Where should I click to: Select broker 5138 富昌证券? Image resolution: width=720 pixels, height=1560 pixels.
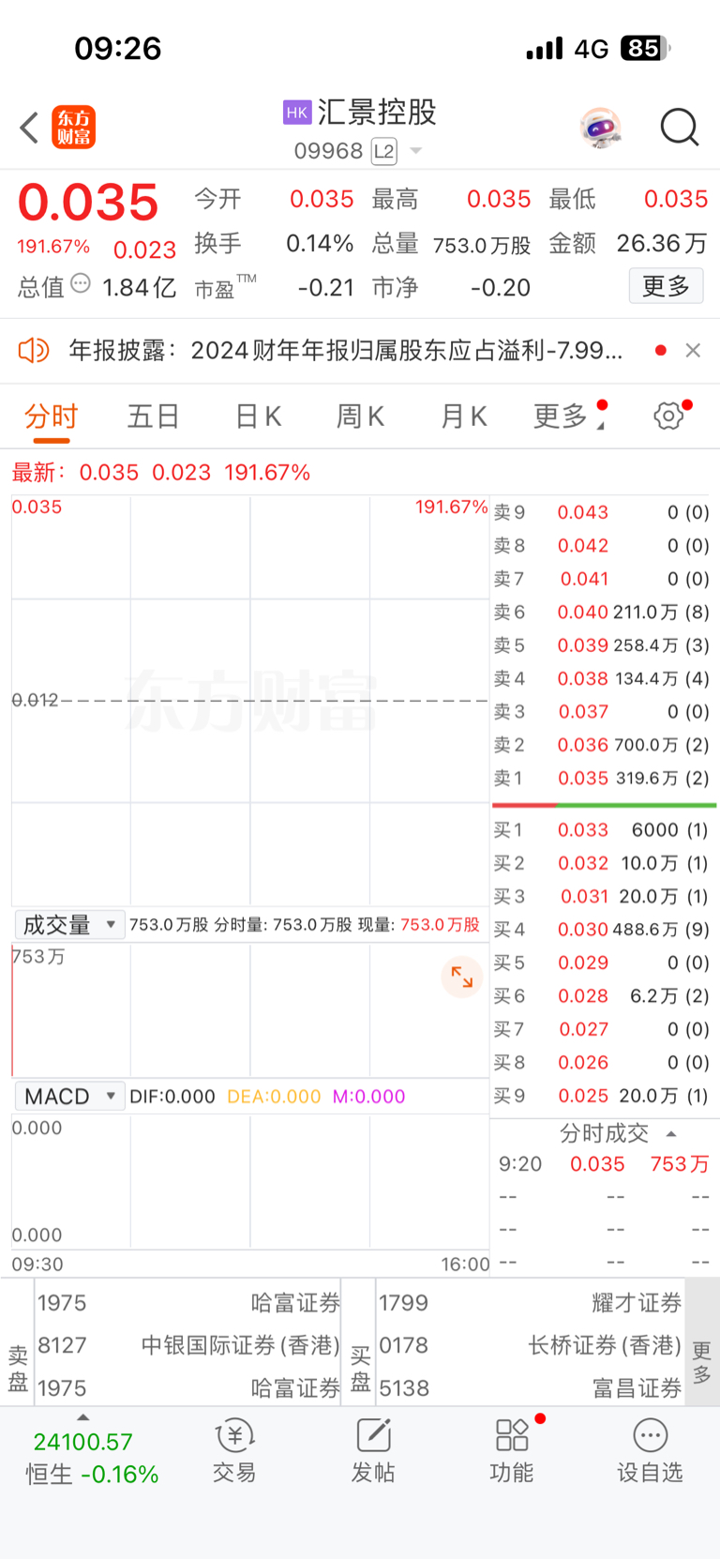pyautogui.click(x=530, y=1387)
